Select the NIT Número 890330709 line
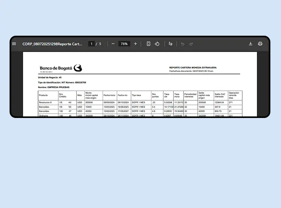Viewport: 281px width, 208px height. coord(62,83)
